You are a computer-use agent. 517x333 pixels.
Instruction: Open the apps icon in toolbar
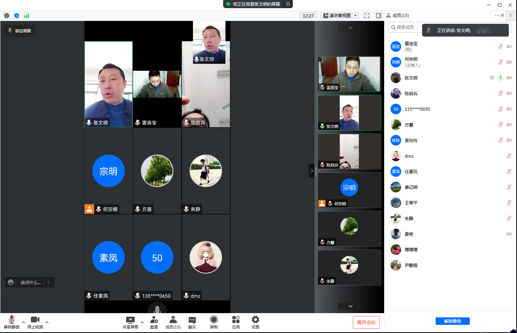coord(236,320)
